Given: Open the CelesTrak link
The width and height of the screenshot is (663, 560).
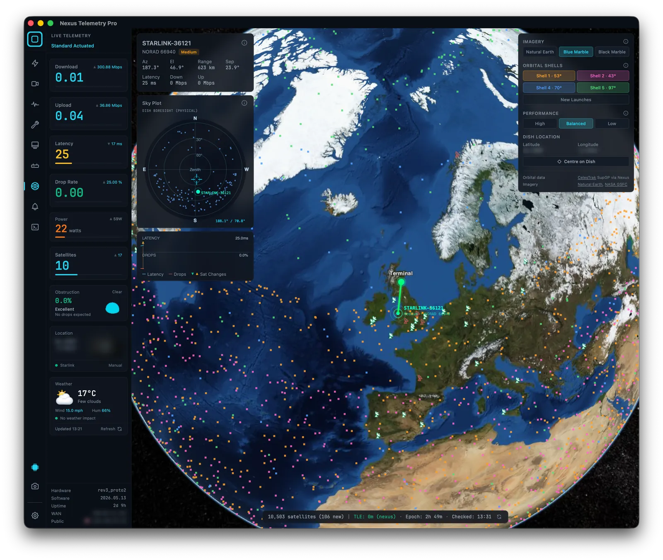Looking at the screenshot, I should (587, 178).
